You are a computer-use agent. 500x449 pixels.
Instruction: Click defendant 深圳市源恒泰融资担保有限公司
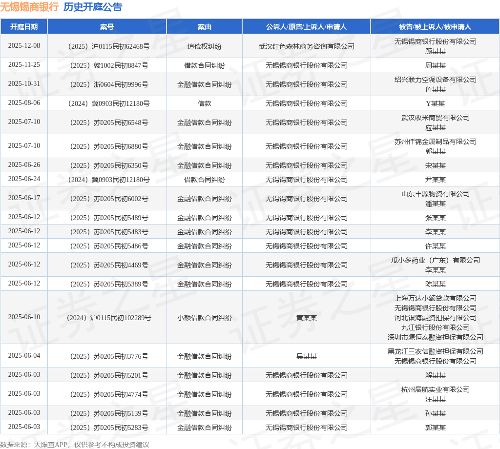click(x=435, y=337)
